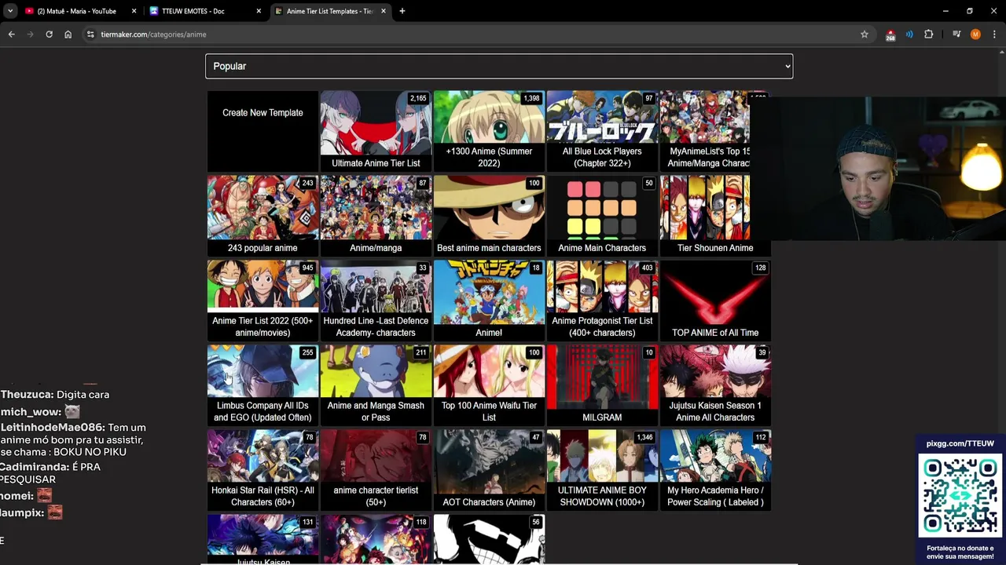Open anime character tierlist (50+) template
The height and width of the screenshot is (565, 1006).
[376, 470]
